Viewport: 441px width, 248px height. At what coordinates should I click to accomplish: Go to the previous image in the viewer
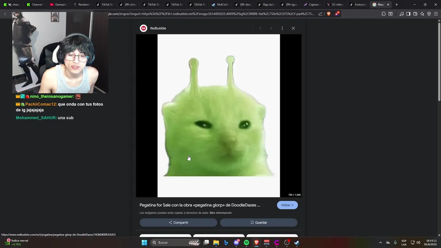pyautogui.click(x=260, y=28)
